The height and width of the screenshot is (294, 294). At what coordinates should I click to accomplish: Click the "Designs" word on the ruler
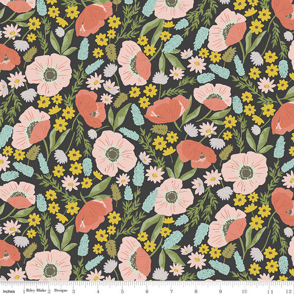(x=61, y=290)
